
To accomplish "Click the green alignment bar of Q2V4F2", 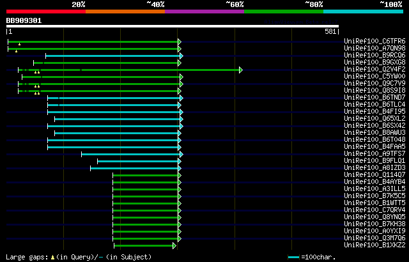I will click(x=129, y=70).
